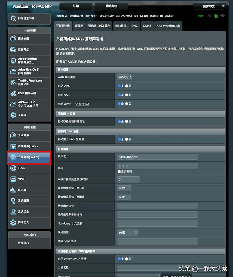Switch to the DMZ tab

(x=135, y=26)
